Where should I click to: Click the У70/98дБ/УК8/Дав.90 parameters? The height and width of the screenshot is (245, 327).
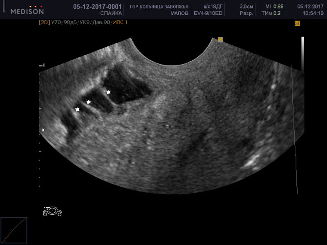coord(81,22)
